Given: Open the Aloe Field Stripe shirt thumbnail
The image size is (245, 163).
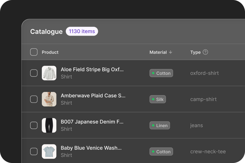Looking at the screenshot, I should tap(49, 73).
